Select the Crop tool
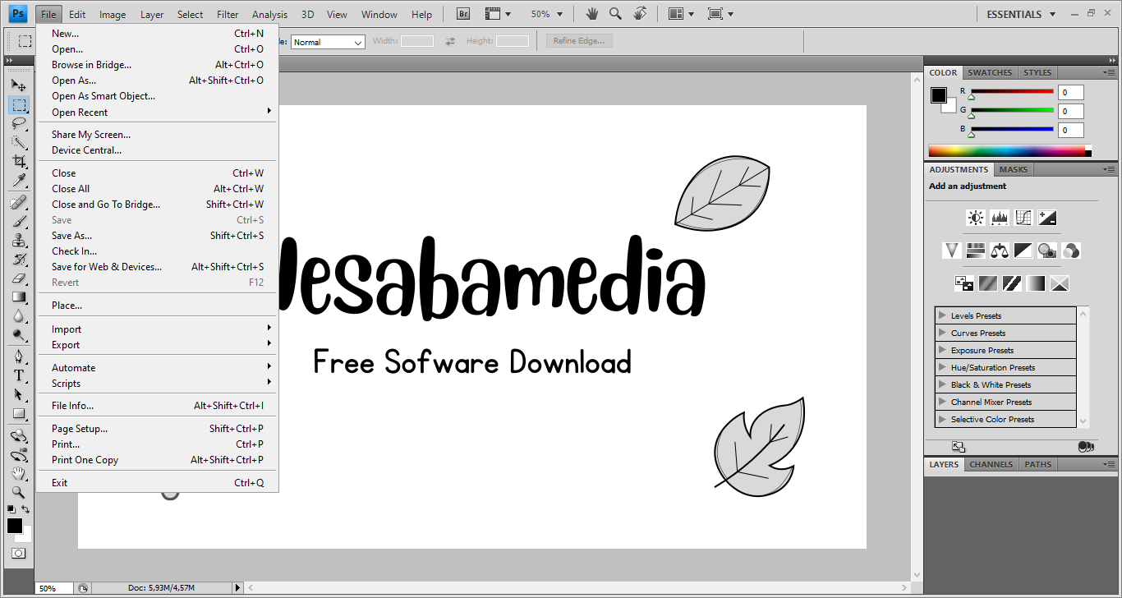This screenshot has height=598, width=1122. click(19, 162)
